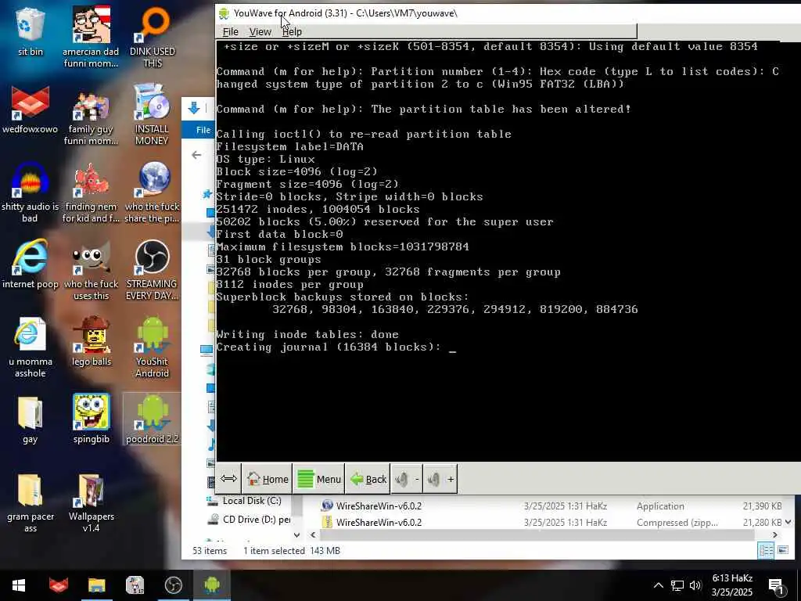The width and height of the screenshot is (801, 601).
Task: Open the red fox app in taskbar
Action: pos(58,585)
